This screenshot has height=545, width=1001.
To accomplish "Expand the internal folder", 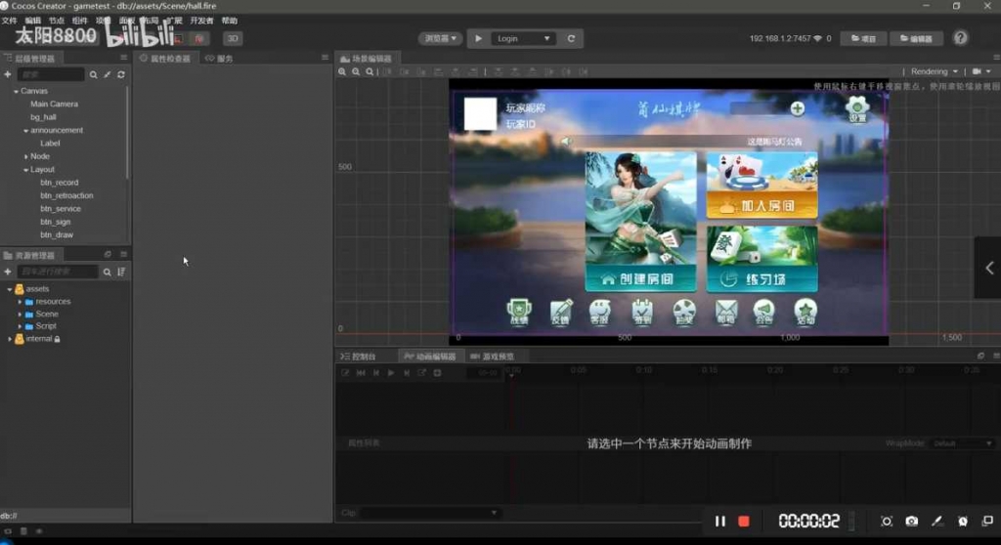I will click(10, 339).
